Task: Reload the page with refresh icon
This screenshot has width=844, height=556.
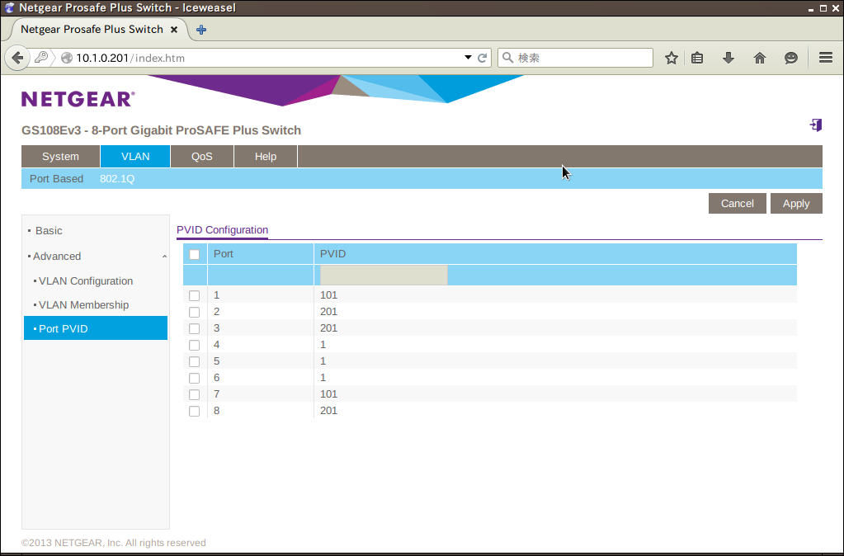Action: click(x=483, y=58)
